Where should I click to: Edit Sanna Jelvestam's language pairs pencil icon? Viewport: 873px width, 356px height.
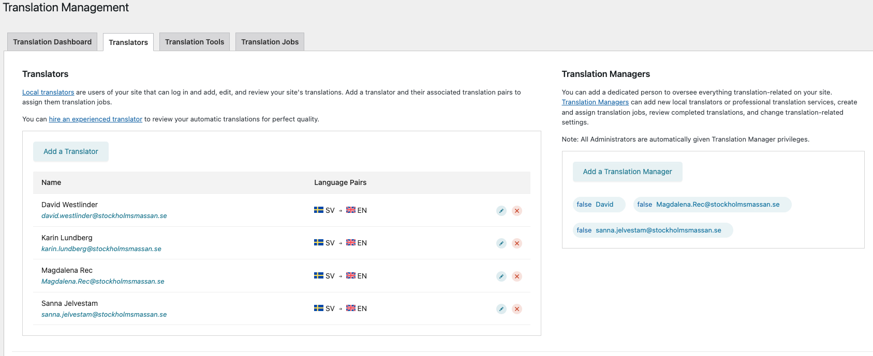(501, 309)
